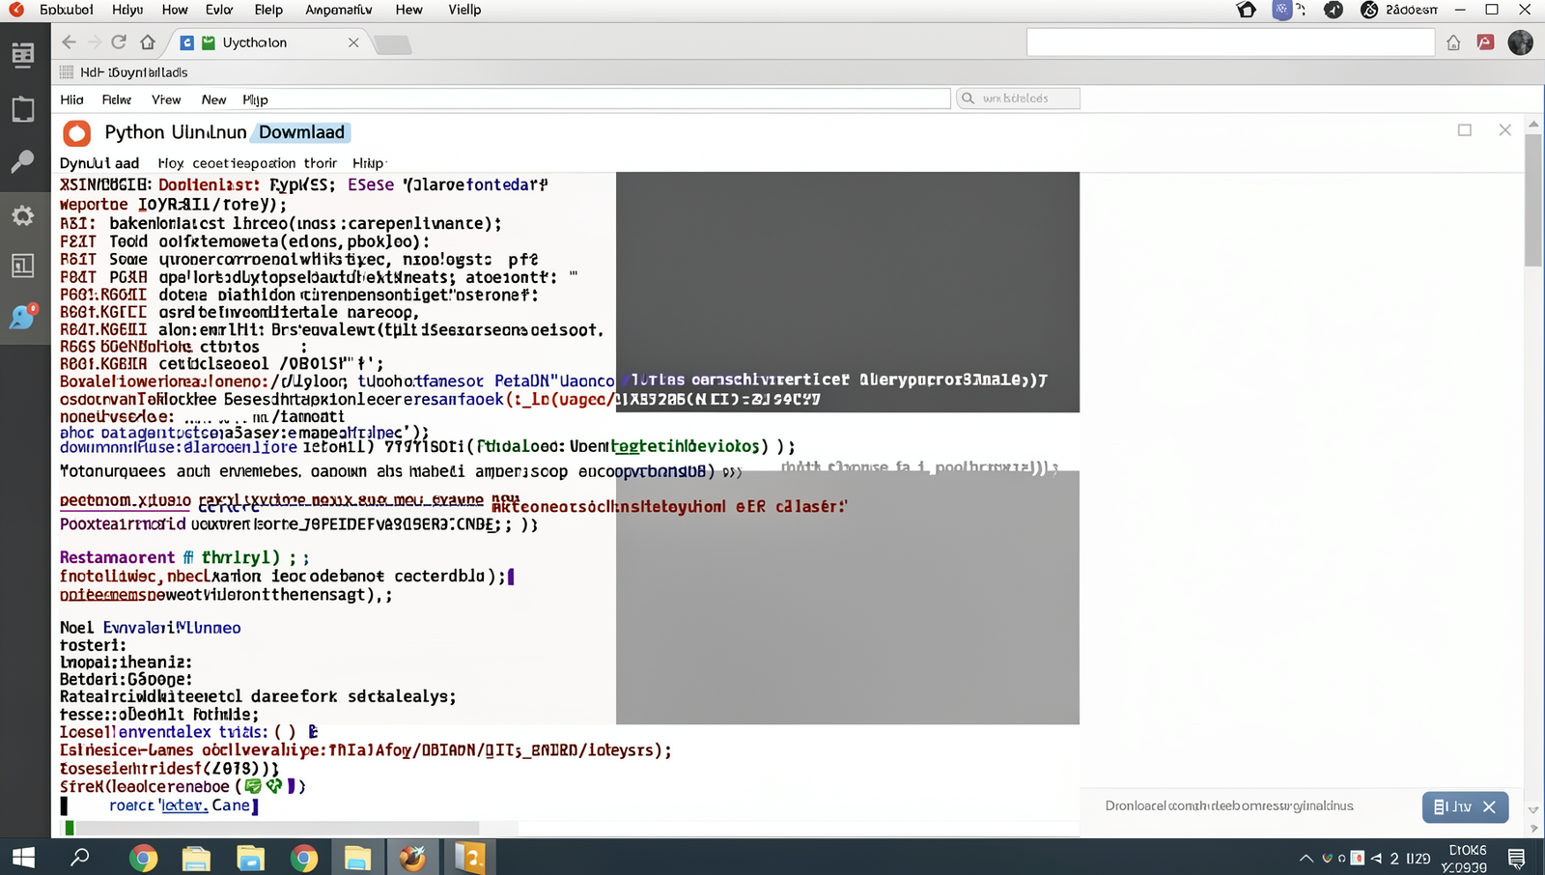Screen dimensions: 1545x875
Task: Open the layout panel icon in left sidebar
Action: (x=23, y=266)
